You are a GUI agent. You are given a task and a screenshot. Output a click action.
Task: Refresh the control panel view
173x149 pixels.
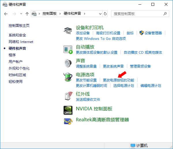tap(105, 14)
